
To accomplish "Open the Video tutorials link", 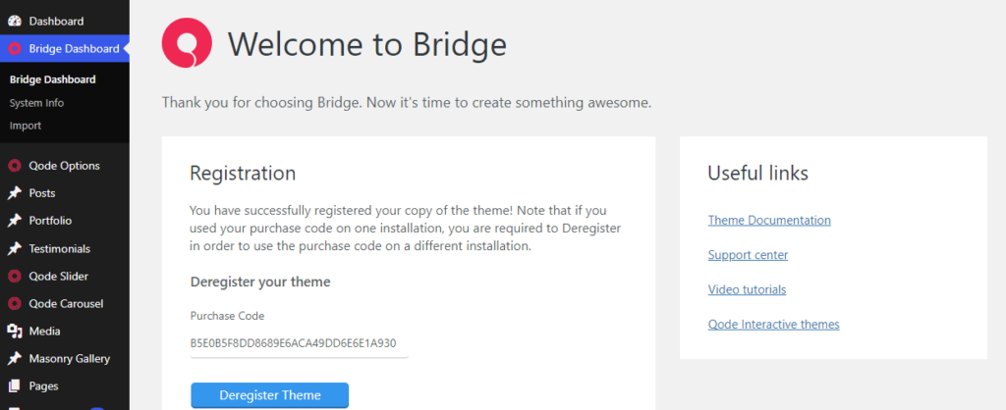I will pos(747,289).
